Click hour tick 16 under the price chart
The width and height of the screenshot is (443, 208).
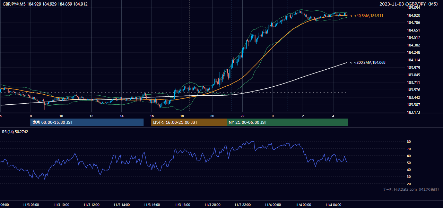[152, 116]
